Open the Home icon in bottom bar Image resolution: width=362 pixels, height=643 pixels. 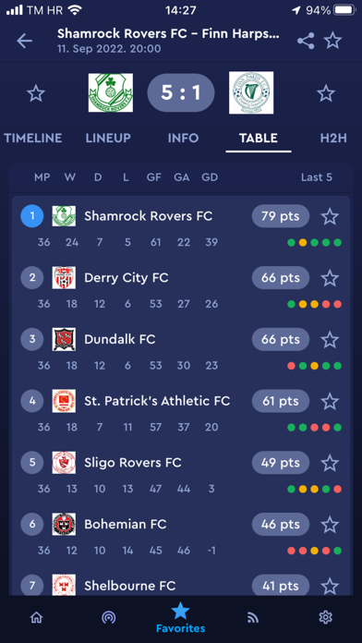(37, 617)
